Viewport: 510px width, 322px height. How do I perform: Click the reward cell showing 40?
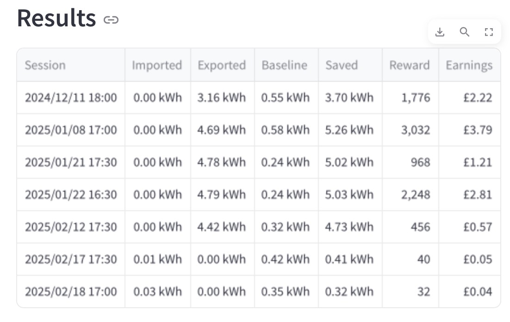coord(410,259)
